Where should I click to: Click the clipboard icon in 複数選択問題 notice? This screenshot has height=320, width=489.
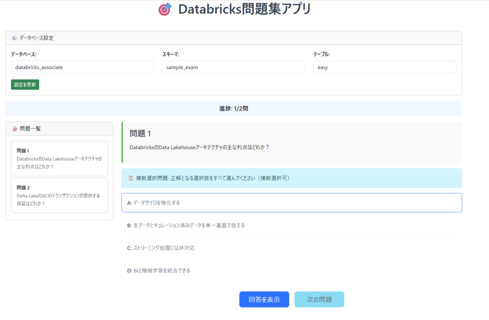tap(131, 178)
